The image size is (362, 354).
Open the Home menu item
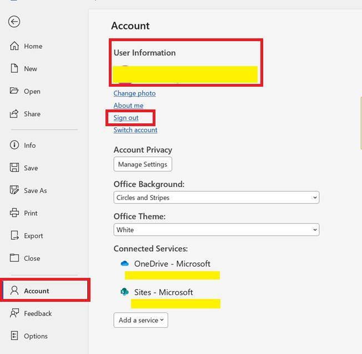[33, 46]
